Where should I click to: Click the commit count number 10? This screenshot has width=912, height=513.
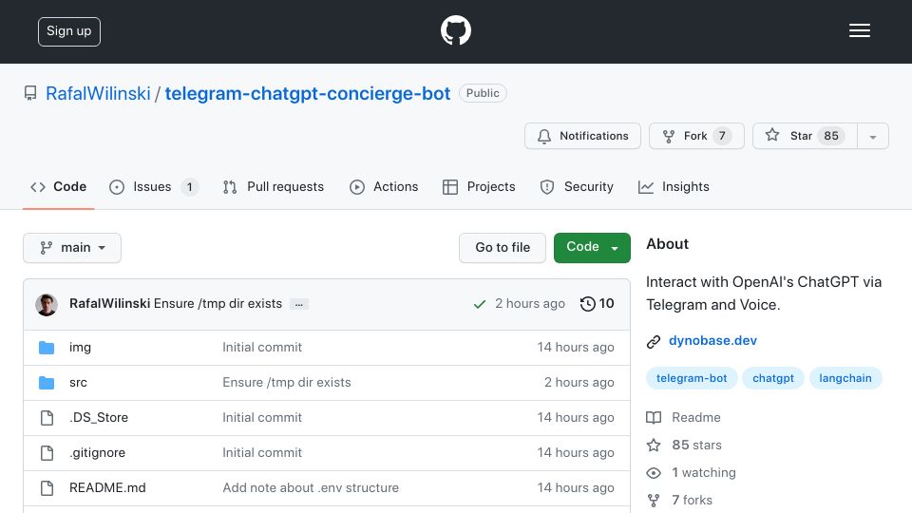click(x=607, y=304)
